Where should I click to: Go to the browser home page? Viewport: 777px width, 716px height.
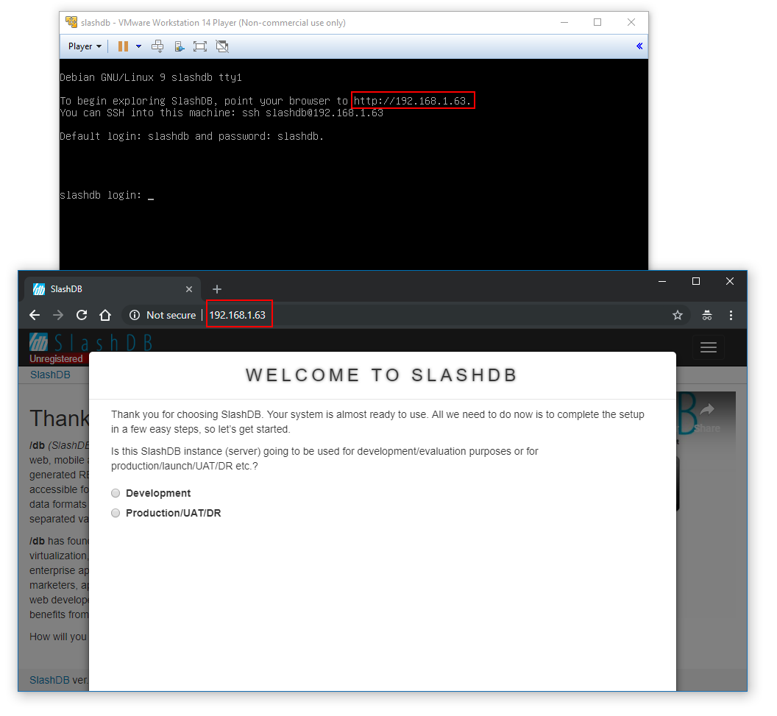click(x=105, y=315)
